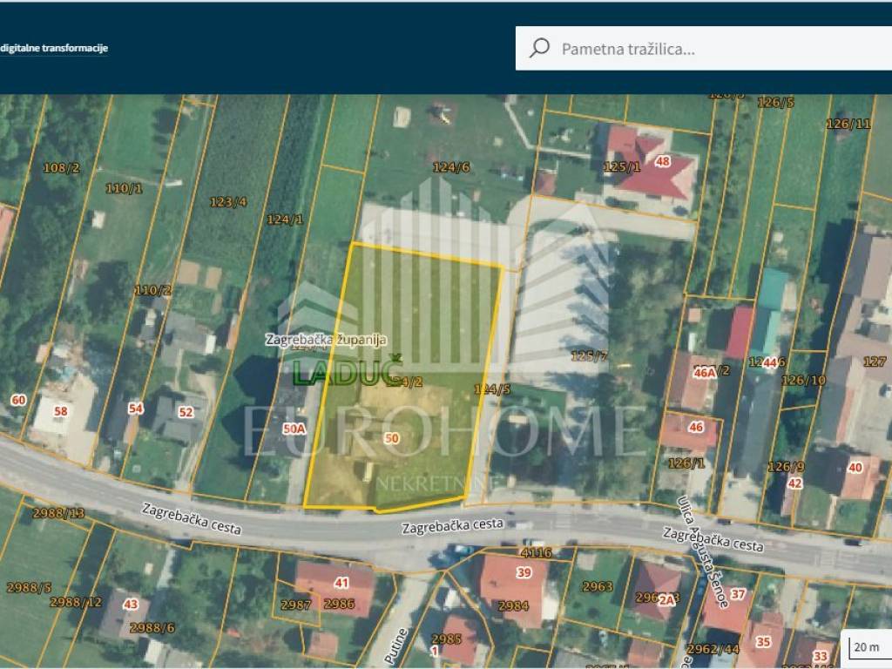The height and width of the screenshot is (669, 892).
Task: Click parcel label 124/6
Action: 451,166
